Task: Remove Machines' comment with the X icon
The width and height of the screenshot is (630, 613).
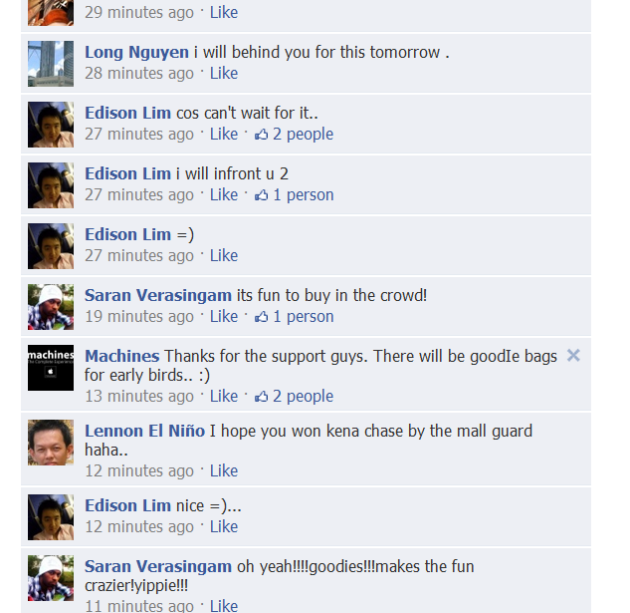Action: (573, 356)
